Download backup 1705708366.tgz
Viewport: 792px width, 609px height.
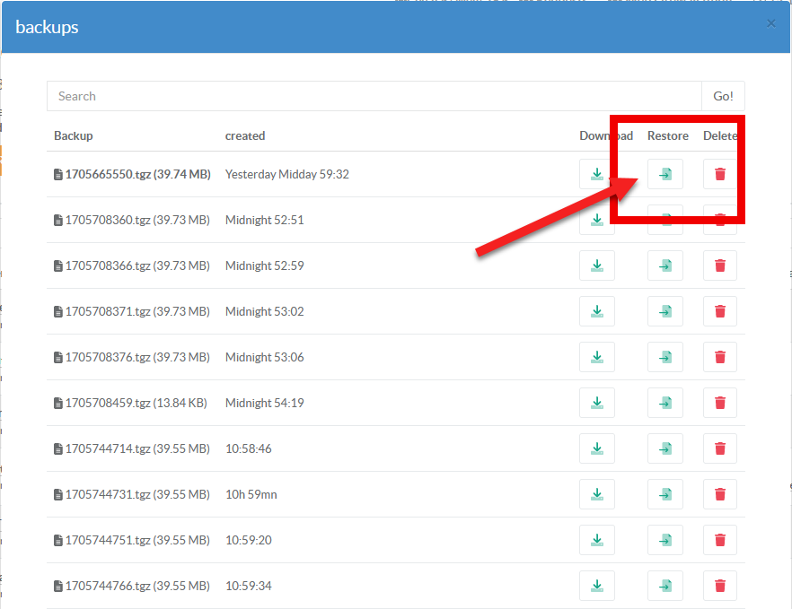coord(597,265)
